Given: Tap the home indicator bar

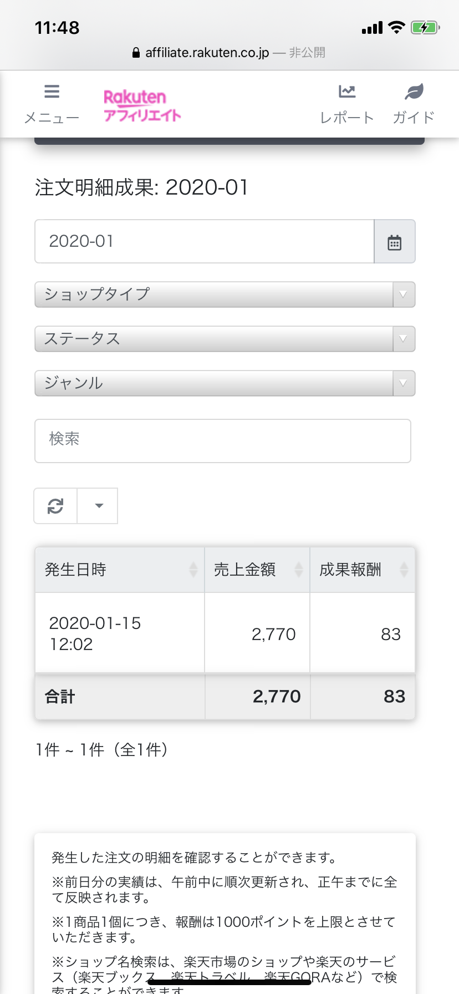Looking at the screenshot, I should [229, 983].
